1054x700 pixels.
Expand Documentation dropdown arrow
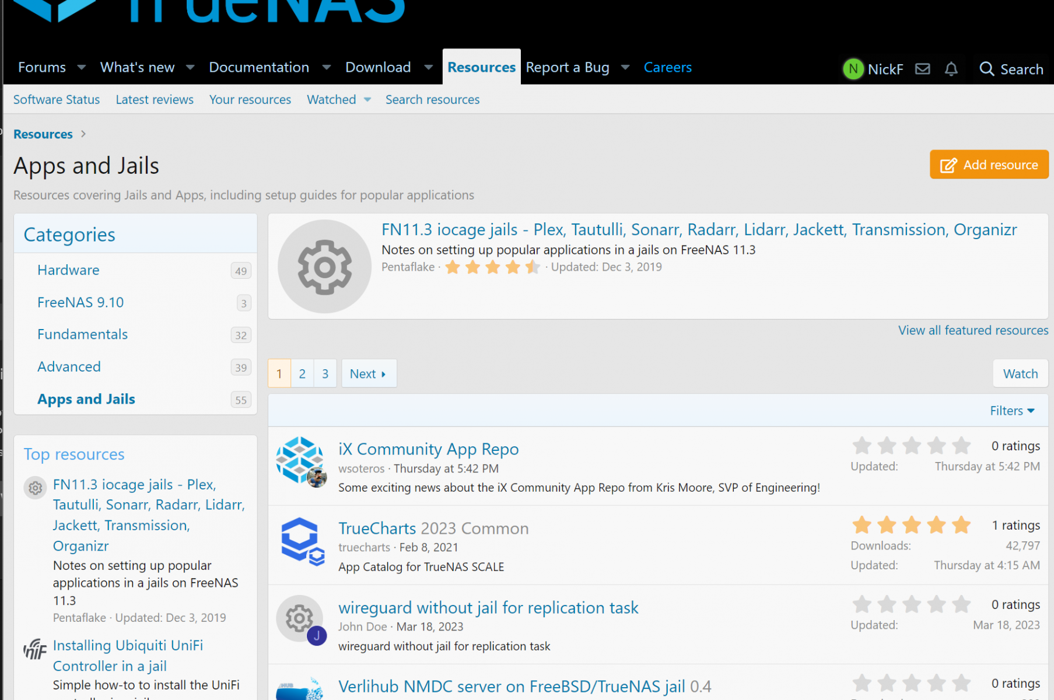(x=327, y=68)
